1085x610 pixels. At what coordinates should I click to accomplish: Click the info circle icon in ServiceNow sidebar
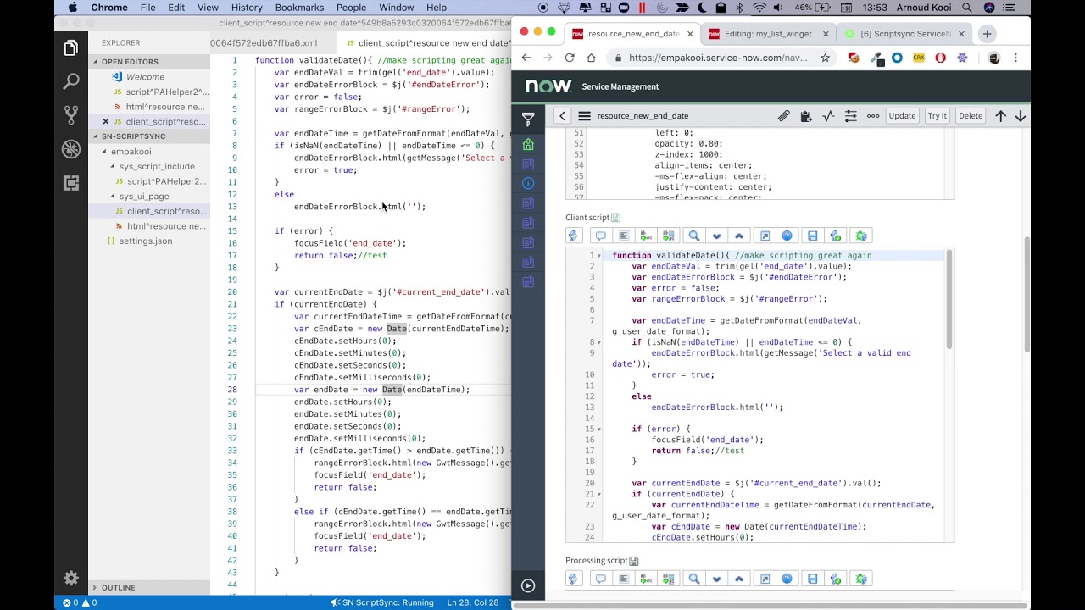(528, 184)
